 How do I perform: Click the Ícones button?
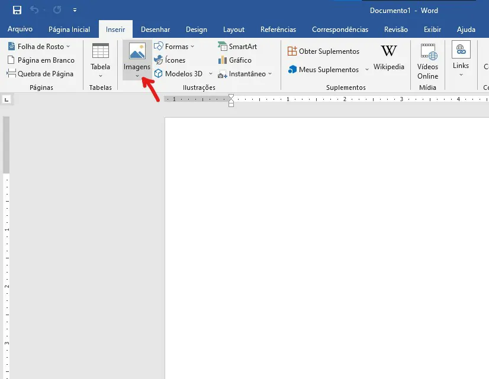(x=170, y=60)
